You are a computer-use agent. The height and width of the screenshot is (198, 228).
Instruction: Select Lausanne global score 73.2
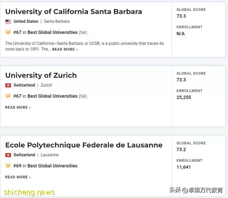point(181,150)
